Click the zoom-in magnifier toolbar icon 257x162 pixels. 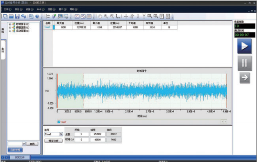coord(106,16)
